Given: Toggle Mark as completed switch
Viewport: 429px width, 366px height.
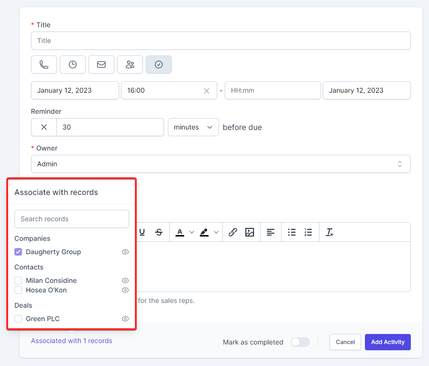Looking at the screenshot, I should click(x=300, y=342).
